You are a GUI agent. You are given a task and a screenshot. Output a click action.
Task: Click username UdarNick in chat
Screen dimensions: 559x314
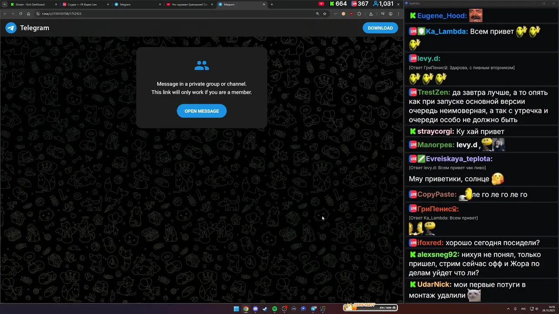(435, 285)
